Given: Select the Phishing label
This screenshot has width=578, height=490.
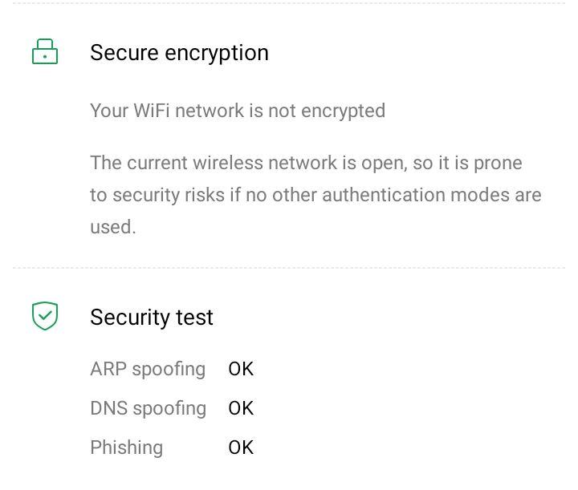Looking at the screenshot, I should 126,447.
